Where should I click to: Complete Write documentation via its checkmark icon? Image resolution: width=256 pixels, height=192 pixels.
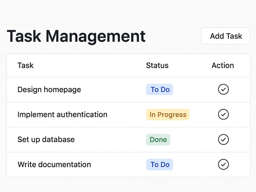coord(223,164)
